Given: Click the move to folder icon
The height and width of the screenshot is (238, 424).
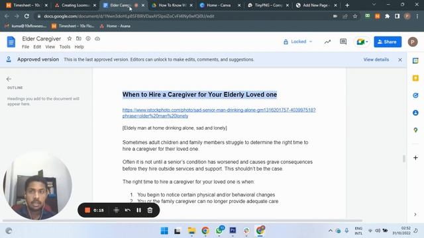Looking at the screenshot, I should (x=79, y=38).
